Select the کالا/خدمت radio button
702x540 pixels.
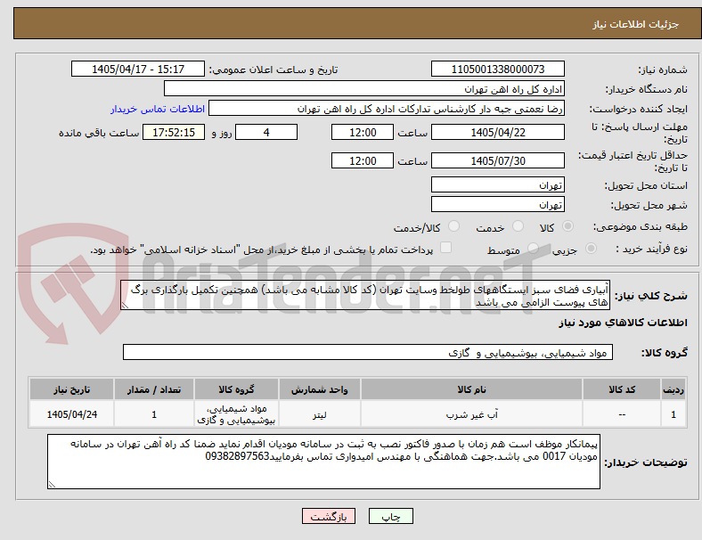coord(454,226)
